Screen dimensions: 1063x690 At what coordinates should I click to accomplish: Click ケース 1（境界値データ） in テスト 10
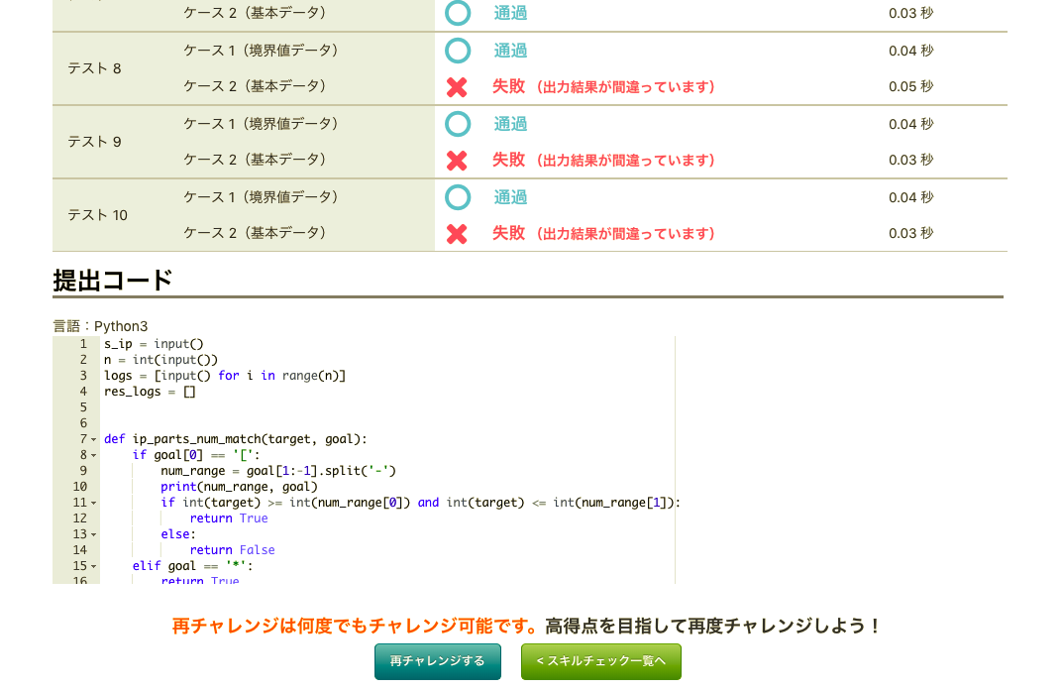click(261, 196)
